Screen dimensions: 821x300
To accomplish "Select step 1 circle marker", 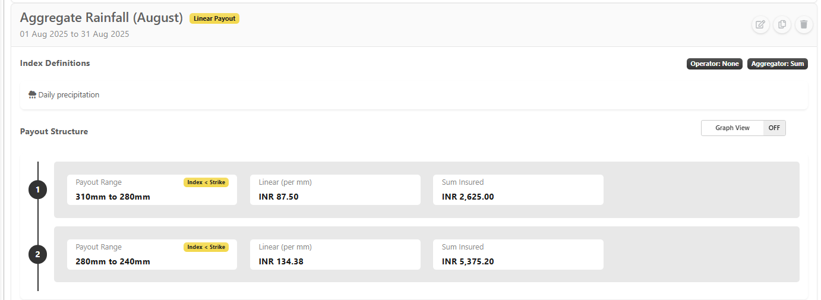I will [x=37, y=190].
